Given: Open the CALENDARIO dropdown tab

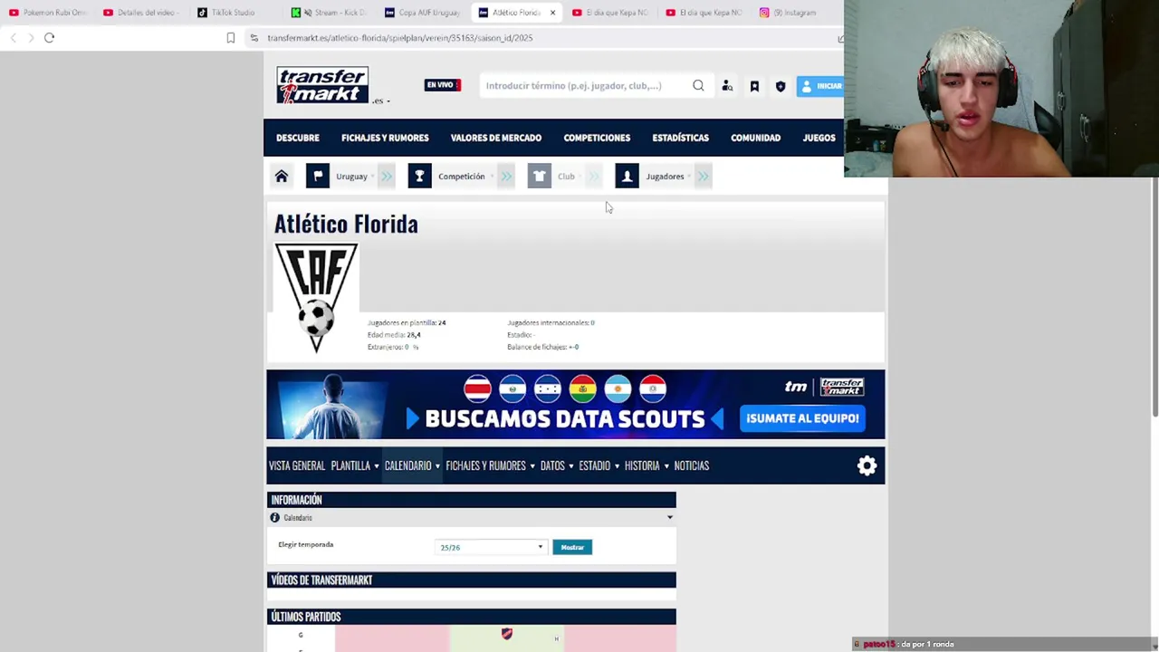Looking at the screenshot, I should click(x=412, y=466).
